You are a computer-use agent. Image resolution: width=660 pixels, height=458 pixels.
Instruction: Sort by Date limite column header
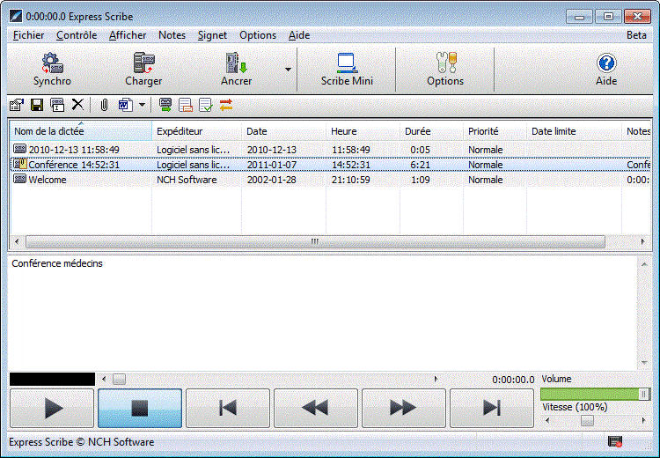tap(574, 131)
